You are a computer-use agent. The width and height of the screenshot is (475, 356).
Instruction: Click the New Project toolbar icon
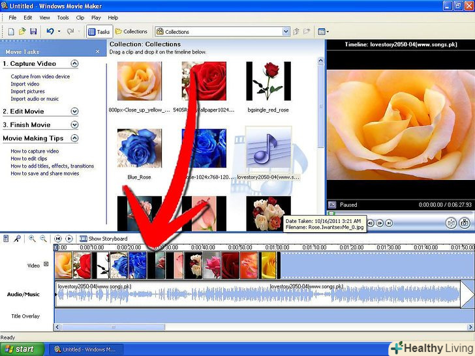coord(10,31)
